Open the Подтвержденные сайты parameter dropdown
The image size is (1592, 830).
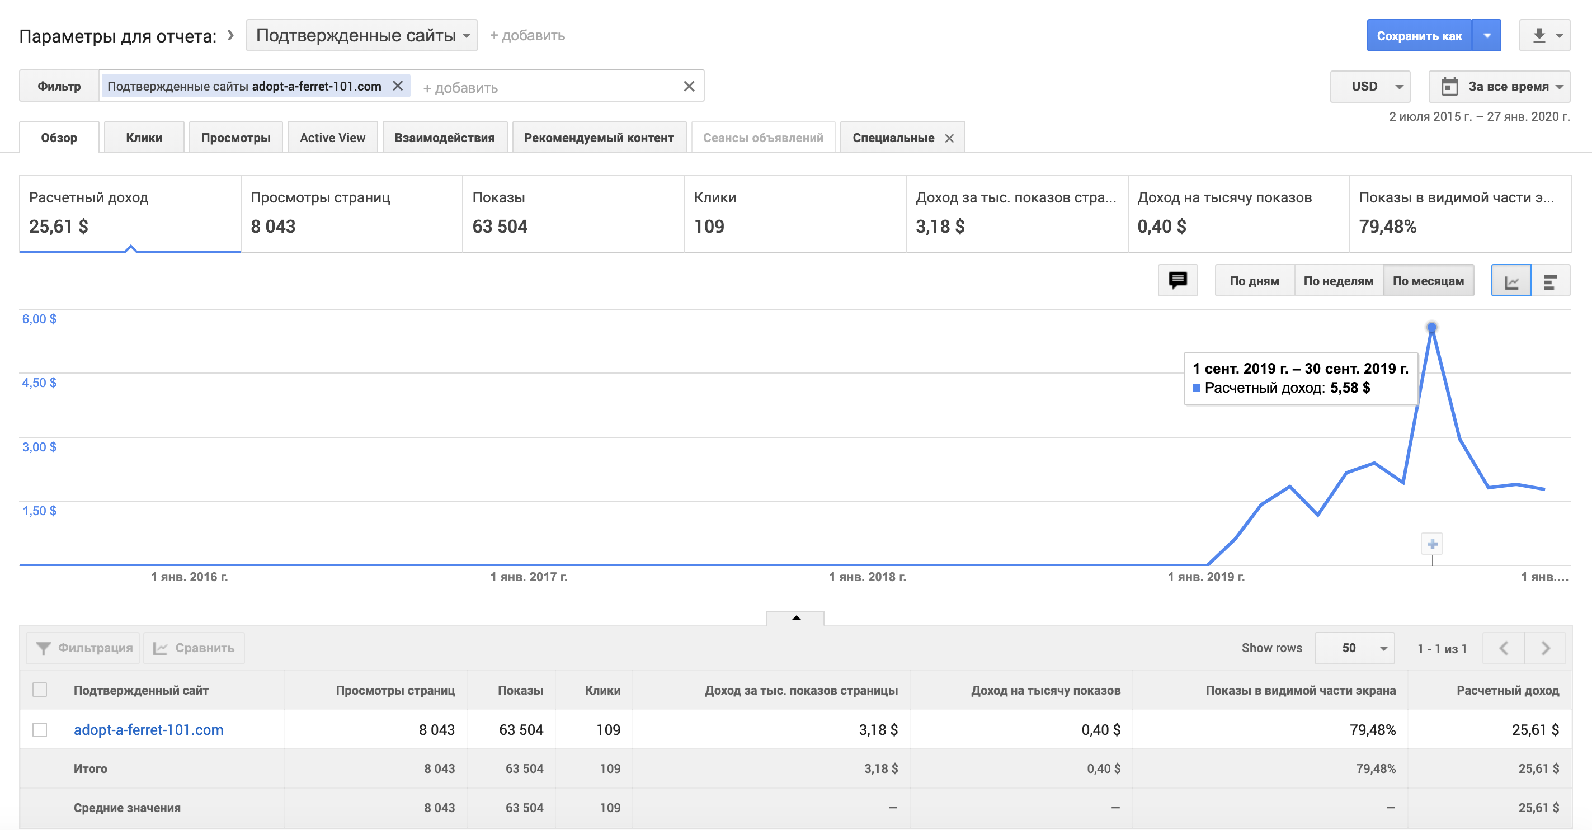point(361,36)
